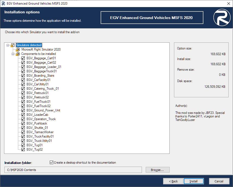Image resolution: width=233 pixels, height=187 pixels.
Task: Disable EGV_TruckFacility01 component
Action: point(23,136)
